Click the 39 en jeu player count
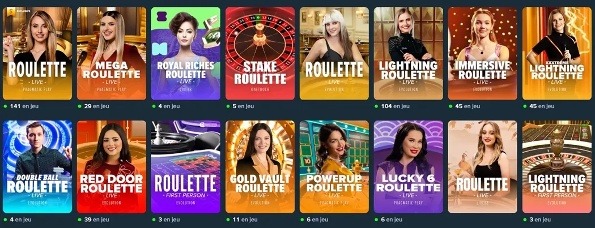The width and height of the screenshot is (595, 228). coord(93,220)
